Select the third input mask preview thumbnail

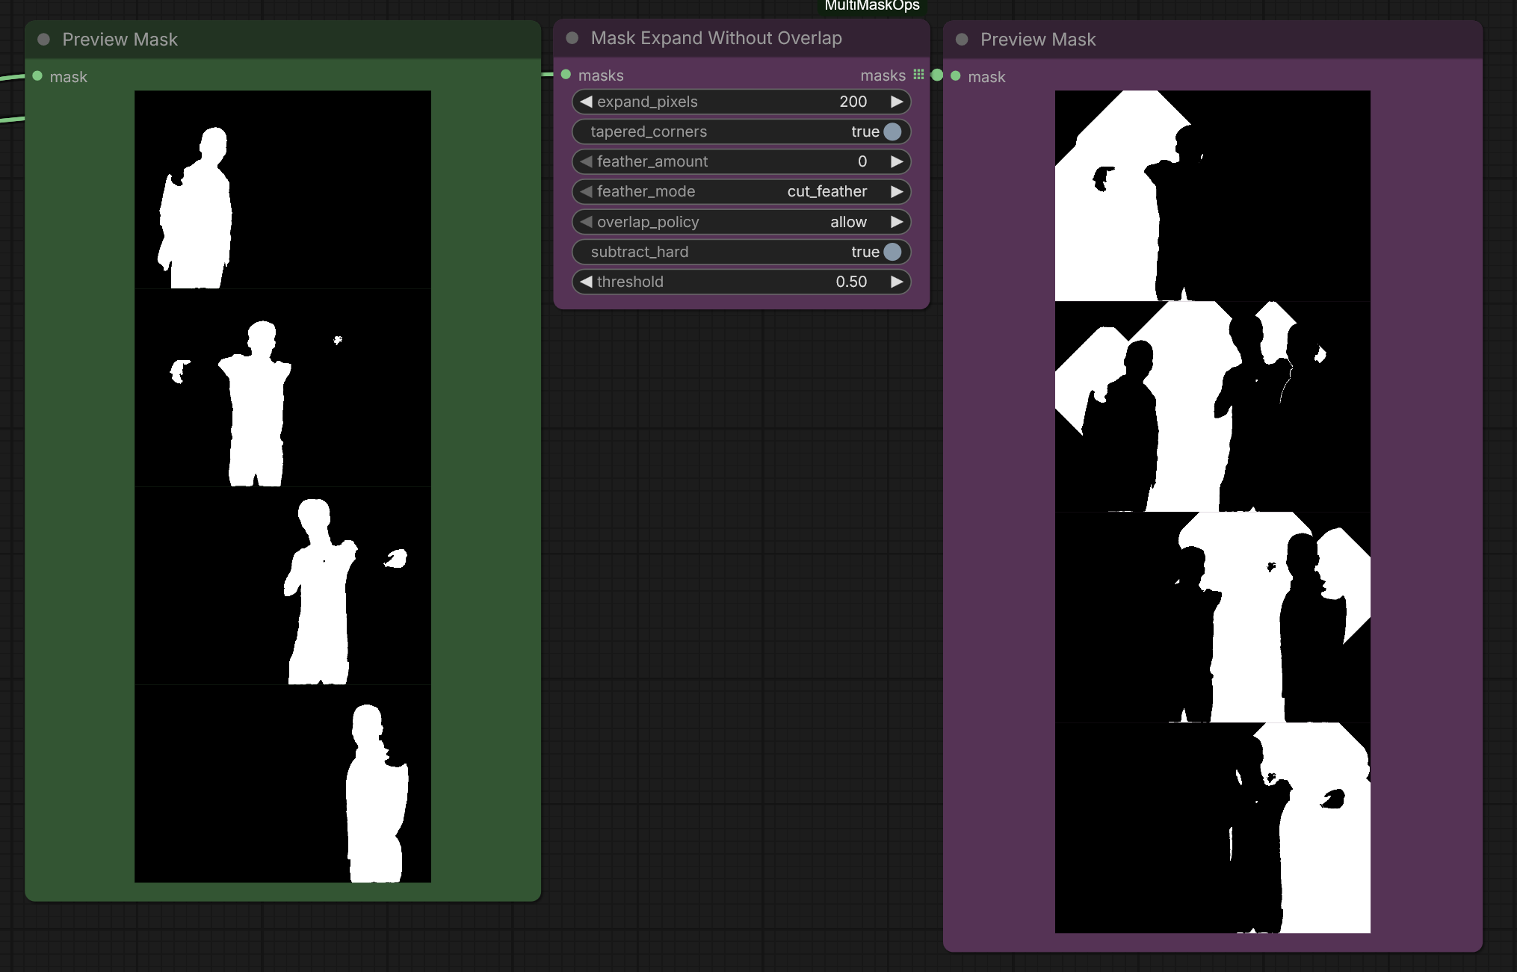(282, 586)
